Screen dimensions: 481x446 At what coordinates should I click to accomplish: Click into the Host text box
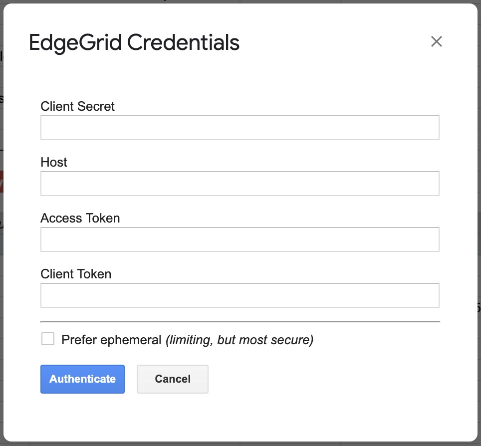click(240, 184)
